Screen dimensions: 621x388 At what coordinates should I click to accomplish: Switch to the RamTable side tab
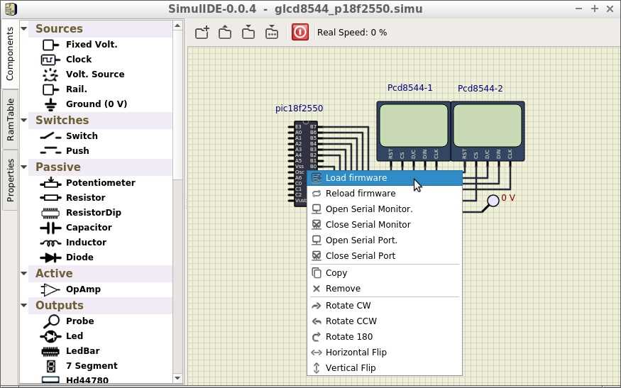coord(9,120)
